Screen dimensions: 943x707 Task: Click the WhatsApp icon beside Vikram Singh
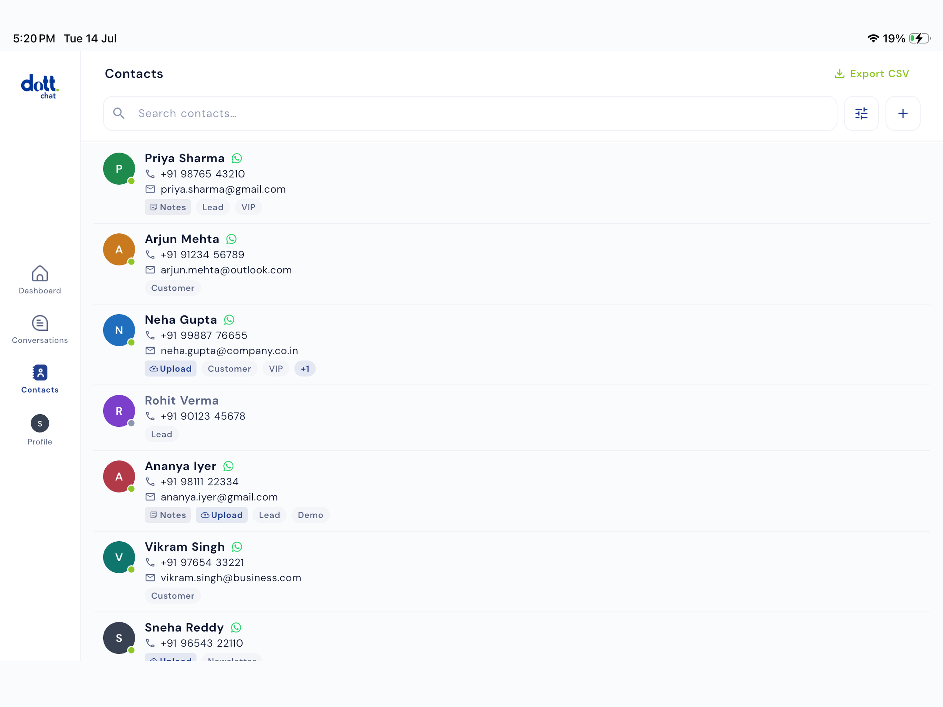(236, 547)
